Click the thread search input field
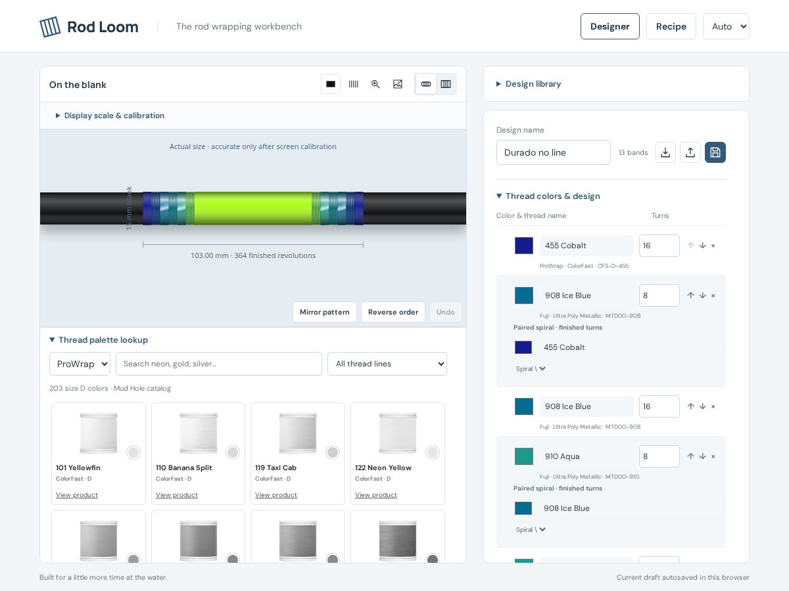 (x=219, y=364)
